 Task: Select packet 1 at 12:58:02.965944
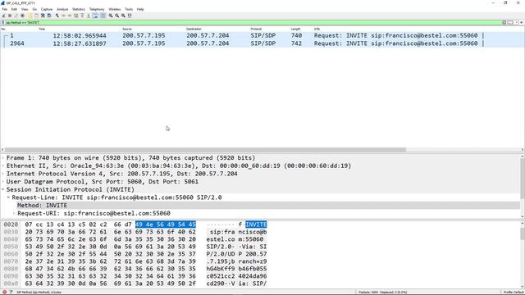coord(262,35)
